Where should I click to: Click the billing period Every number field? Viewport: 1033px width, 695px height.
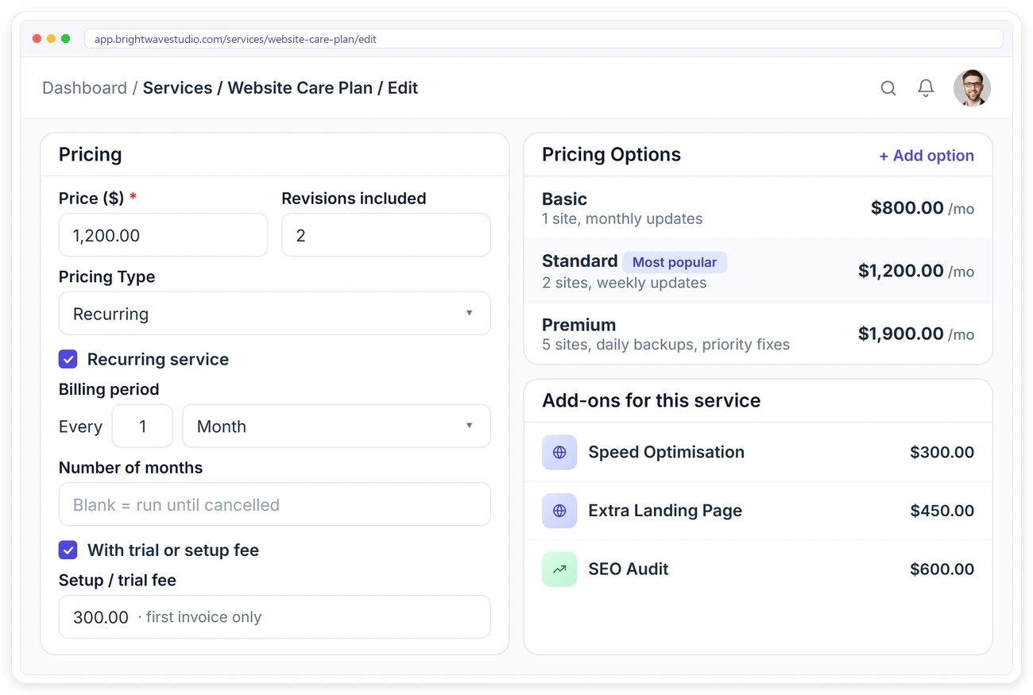(x=142, y=427)
